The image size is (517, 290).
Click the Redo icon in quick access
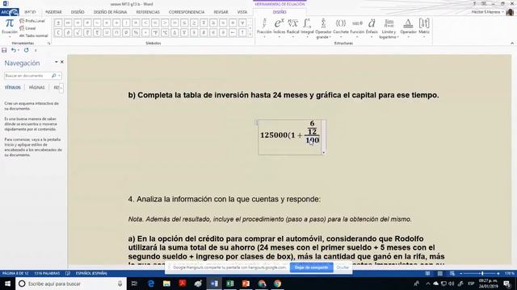(26, 50)
